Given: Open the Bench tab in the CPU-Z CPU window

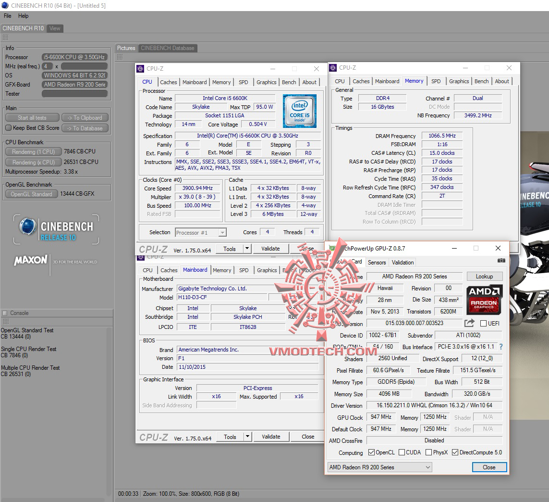Looking at the screenshot, I should (289, 82).
